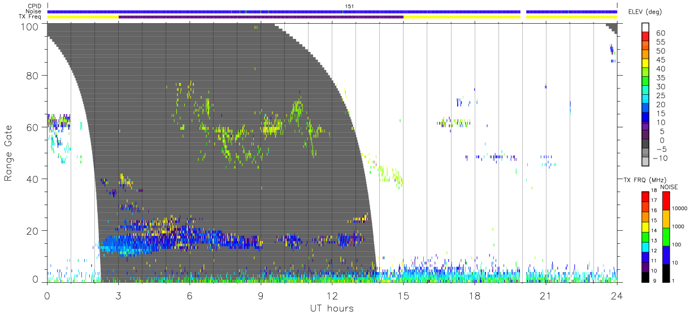Click the purple section of the TX Freq strip
694x320 pixels.
pyautogui.click(x=261, y=17)
